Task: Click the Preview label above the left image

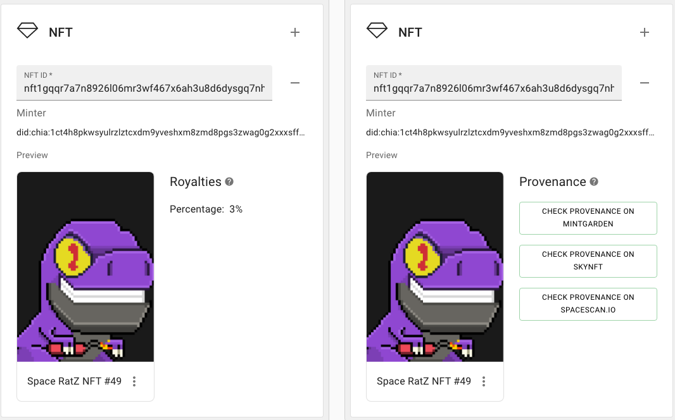Action: (x=32, y=155)
